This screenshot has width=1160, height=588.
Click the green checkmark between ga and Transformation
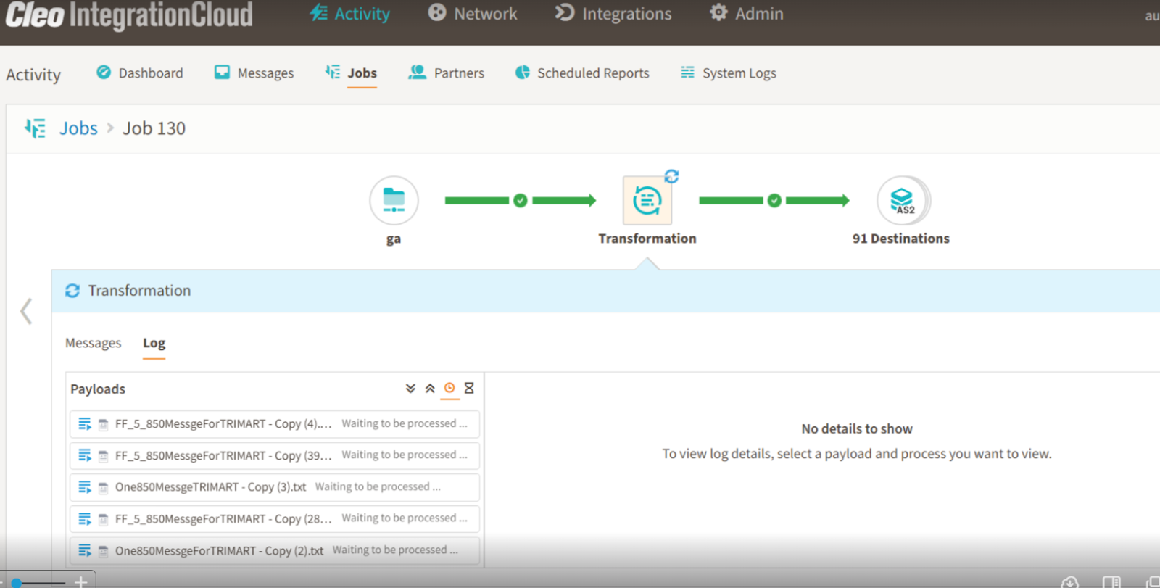pyautogui.click(x=521, y=201)
